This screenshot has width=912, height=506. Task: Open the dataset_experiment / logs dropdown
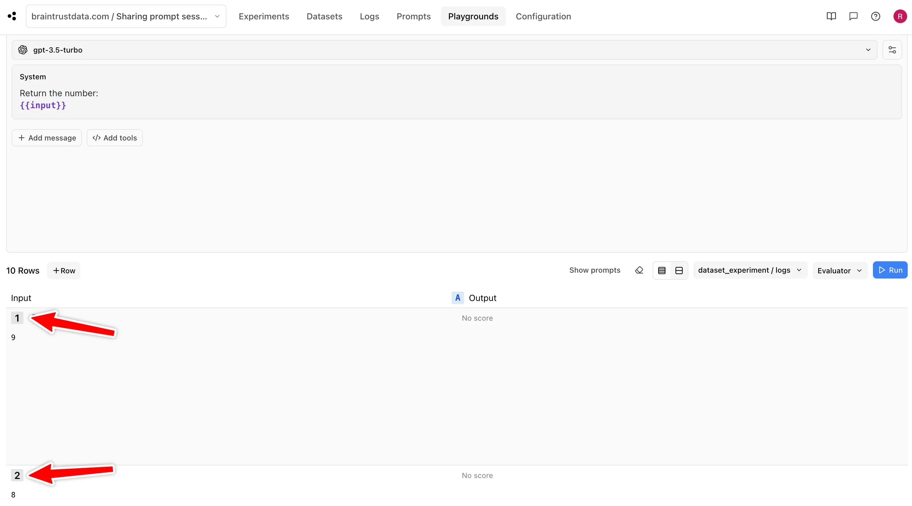tap(750, 270)
